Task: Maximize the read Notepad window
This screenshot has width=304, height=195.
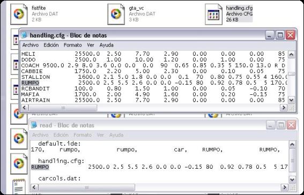Action: [x=281, y=125]
